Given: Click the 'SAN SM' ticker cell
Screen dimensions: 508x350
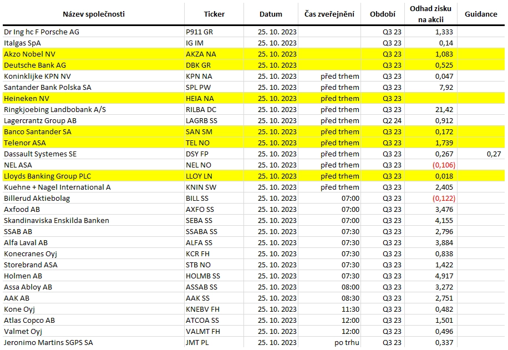Looking at the screenshot, I should click(214, 131).
